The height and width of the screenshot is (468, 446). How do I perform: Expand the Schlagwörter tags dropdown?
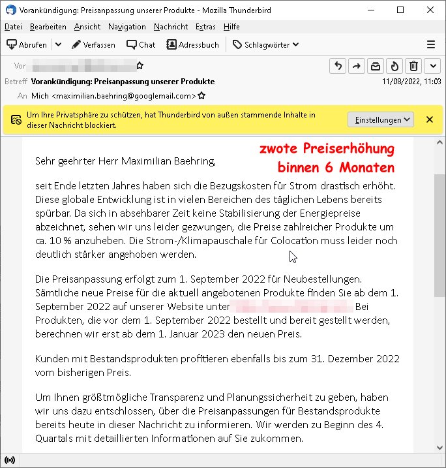click(x=265, y=44)
